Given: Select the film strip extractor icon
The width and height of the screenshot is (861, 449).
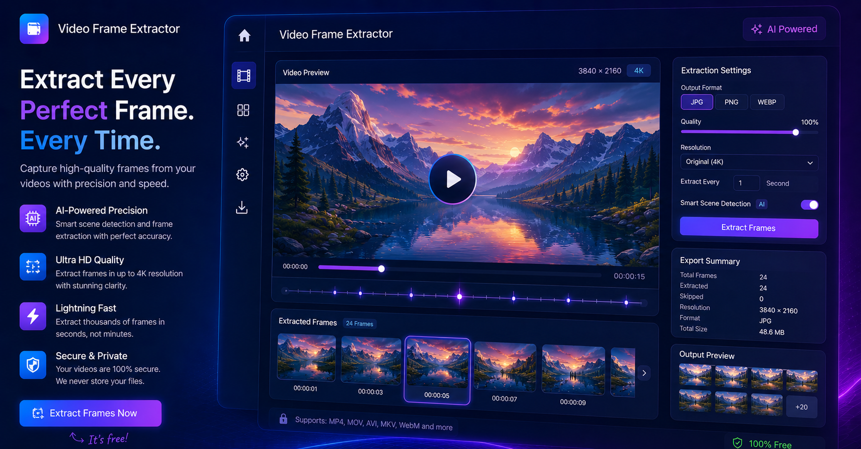Looking at the screenshot, I should (x=244, y=75).
